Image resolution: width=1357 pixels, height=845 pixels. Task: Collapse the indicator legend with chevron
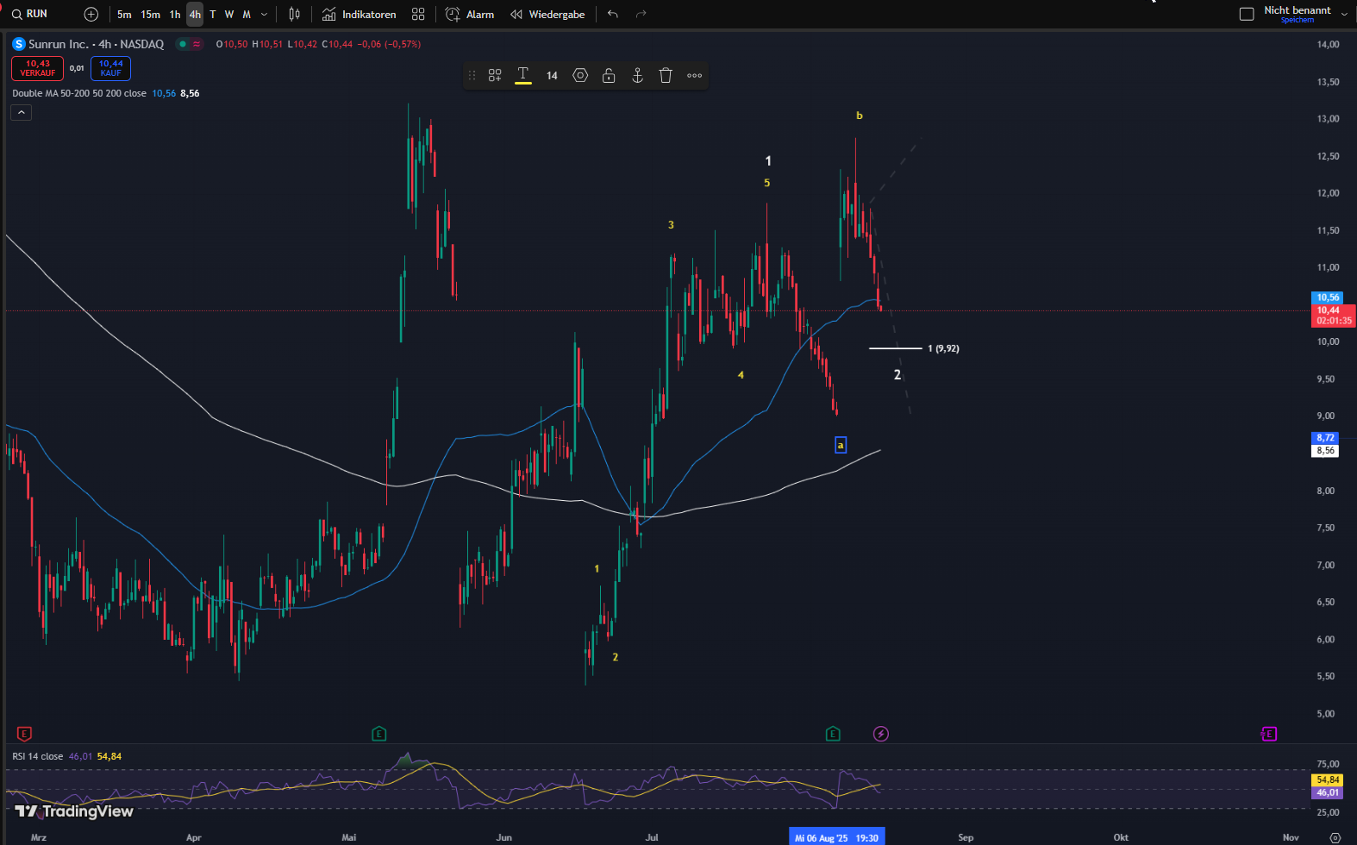(22, 113)
